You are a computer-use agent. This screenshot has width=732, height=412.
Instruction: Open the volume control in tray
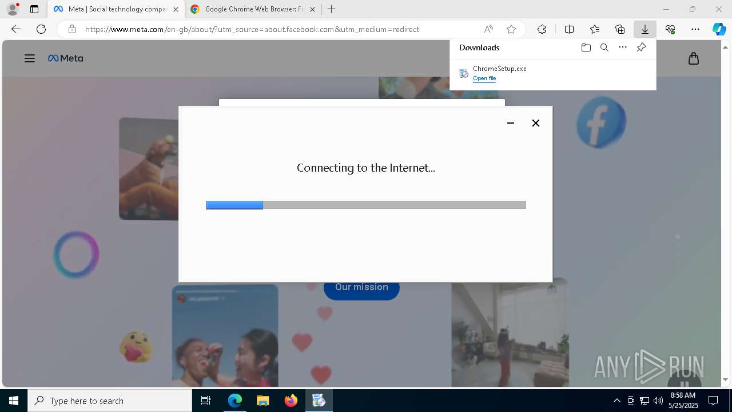658,401
